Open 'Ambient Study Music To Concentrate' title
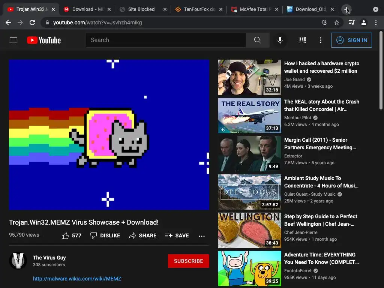Image resolution: width=384 pixels, height=288 pixels. [321, 182]
